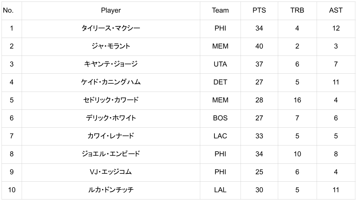The width and height of the screenshot is (358, 201).
Task: Click the VJ・エッジコム player cell
Action: coord(111,172)
